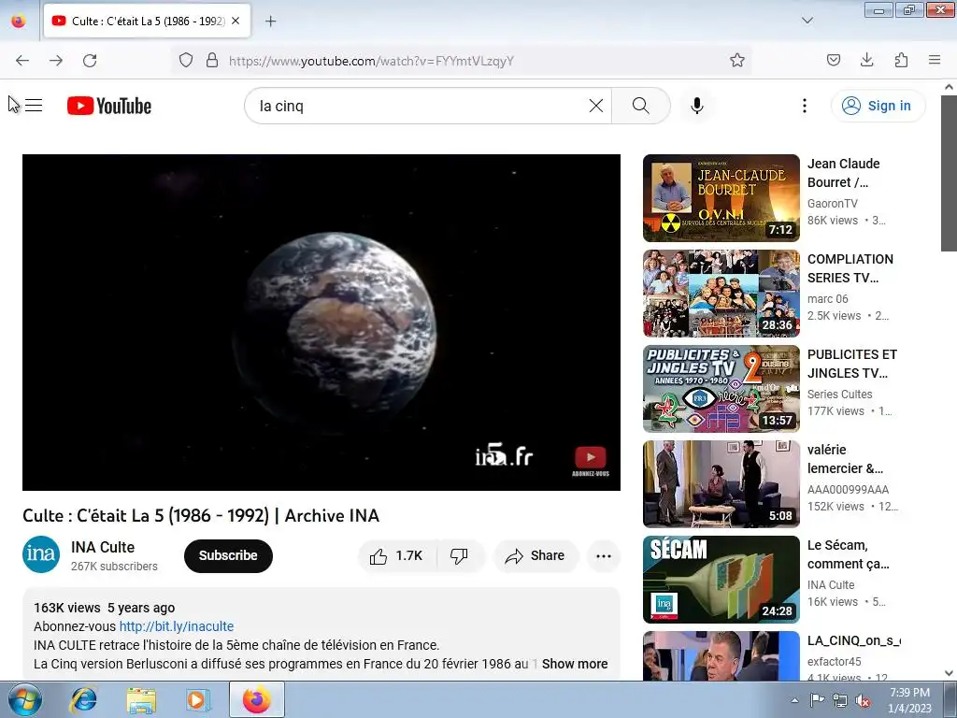Bookmark this page with the star
The height and width of the screenshot is (718, 957).
click(737, 61)
